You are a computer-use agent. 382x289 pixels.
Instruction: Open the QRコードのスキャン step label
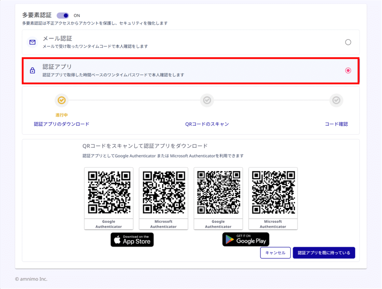coord(207,124)
